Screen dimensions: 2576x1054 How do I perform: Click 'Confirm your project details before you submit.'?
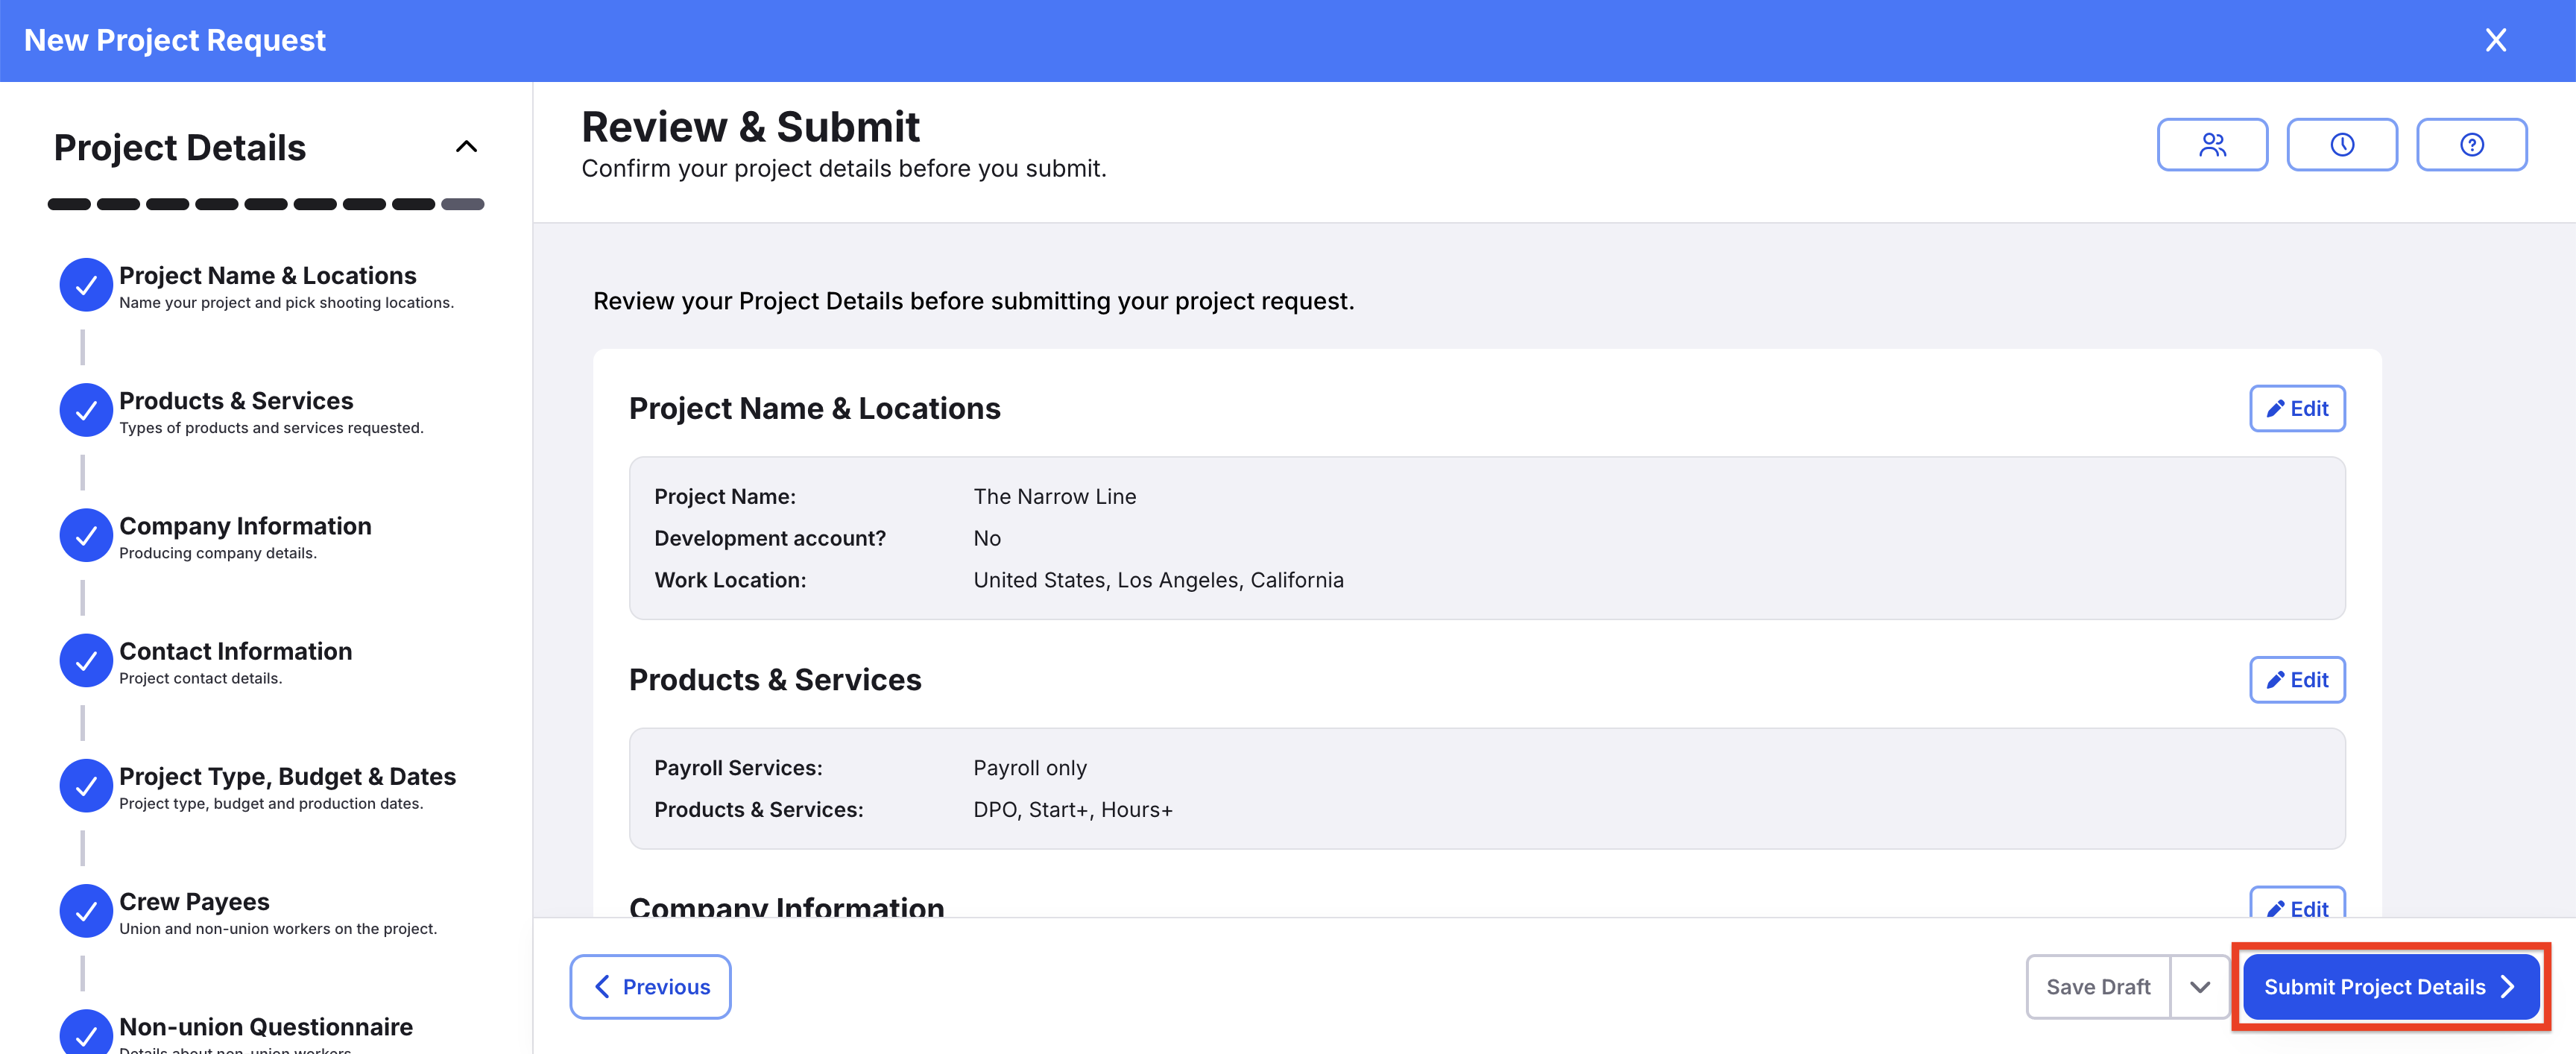pyautogui.click(x=844, y=169)
